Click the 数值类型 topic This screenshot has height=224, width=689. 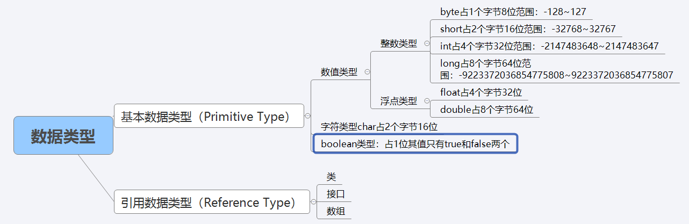(339, 72)
